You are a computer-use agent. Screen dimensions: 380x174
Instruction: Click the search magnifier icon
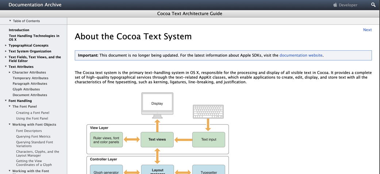[x=373, y=5]
